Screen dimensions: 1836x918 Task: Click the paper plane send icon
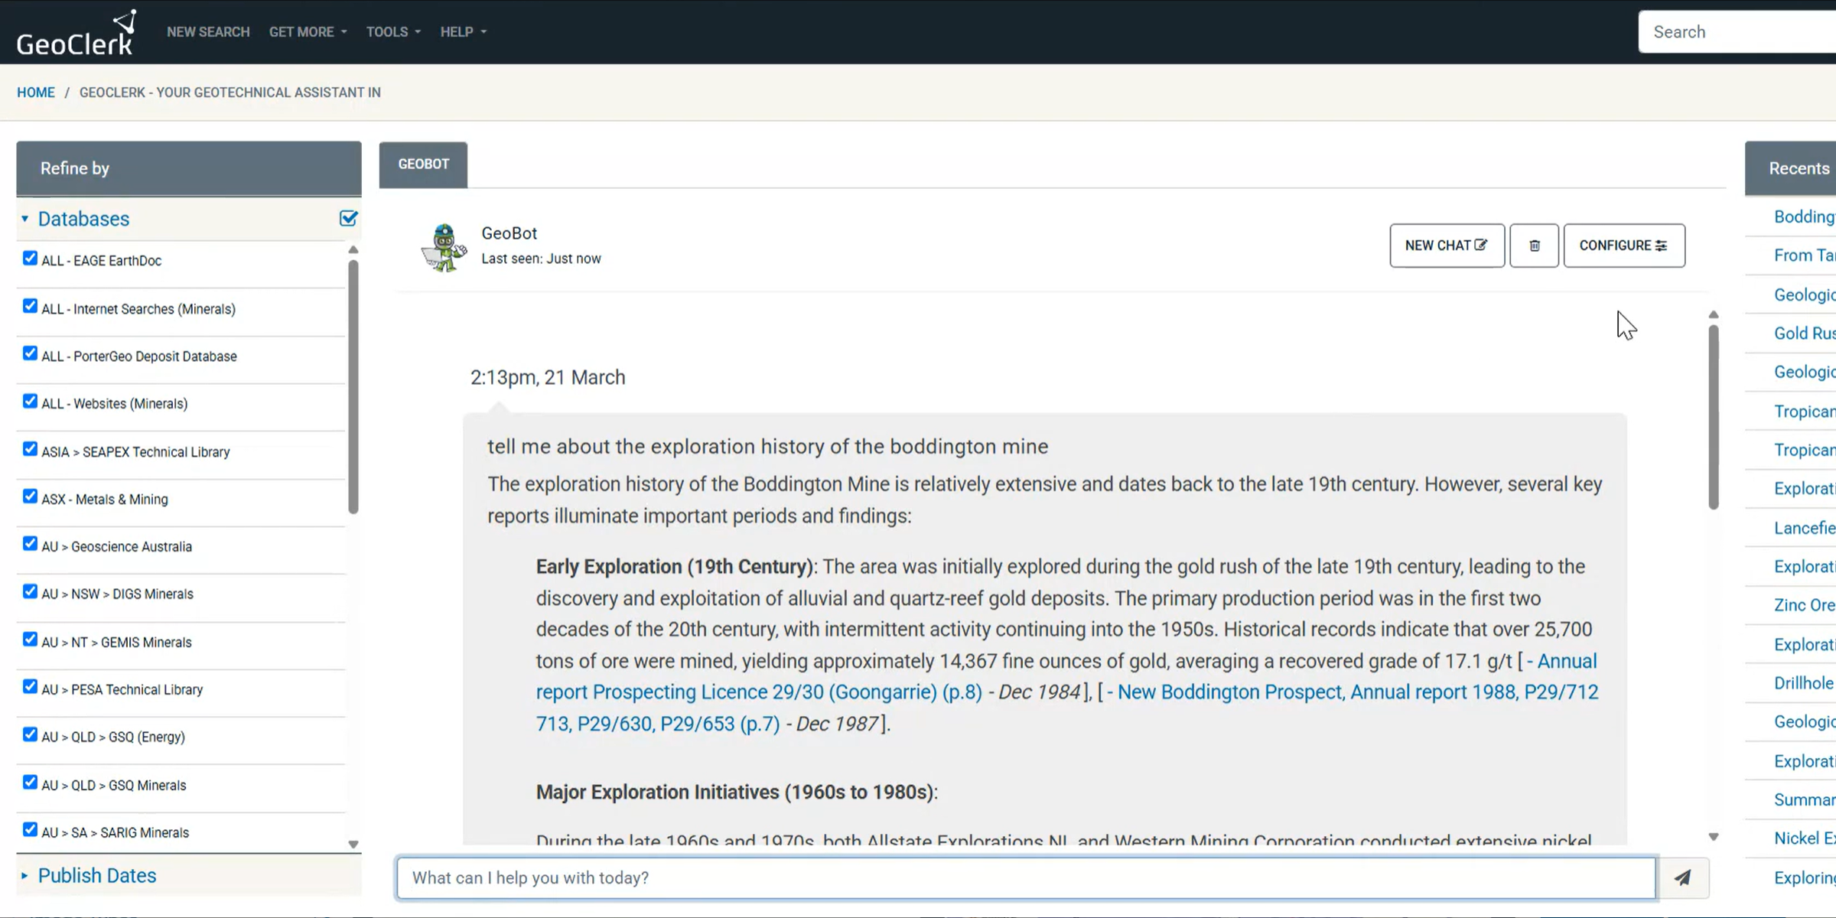1682,877
